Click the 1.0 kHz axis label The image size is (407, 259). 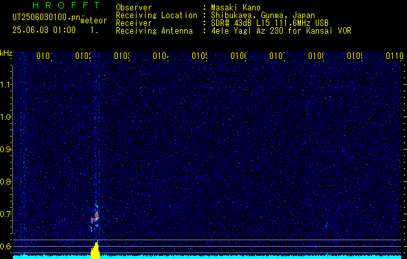(6, 117)
